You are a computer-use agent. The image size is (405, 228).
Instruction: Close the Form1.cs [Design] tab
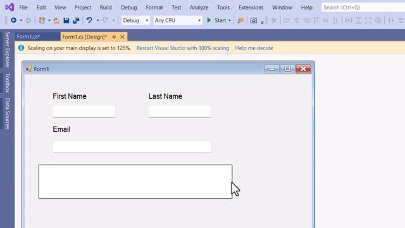point(122,37)
